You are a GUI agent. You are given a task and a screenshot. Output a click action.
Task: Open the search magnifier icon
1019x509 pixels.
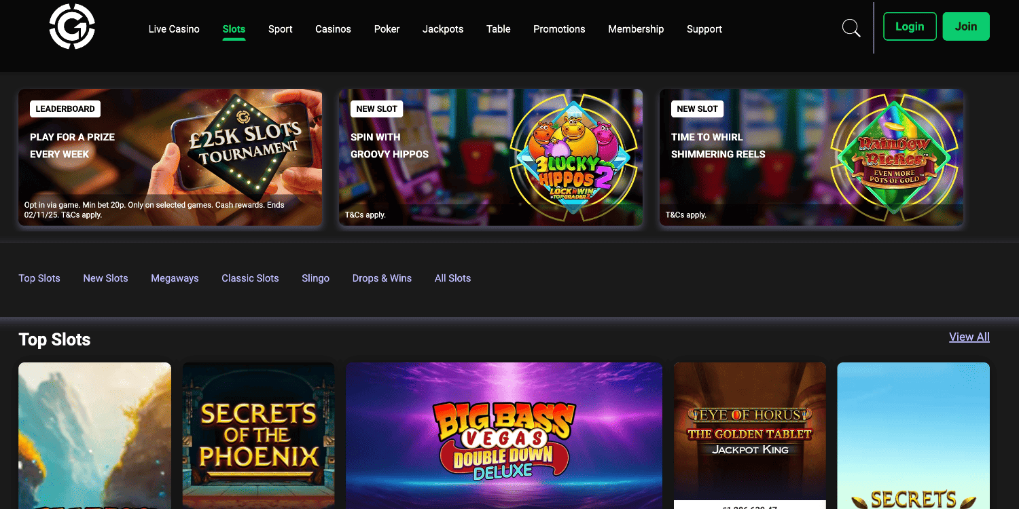click(x=851, y=28)
